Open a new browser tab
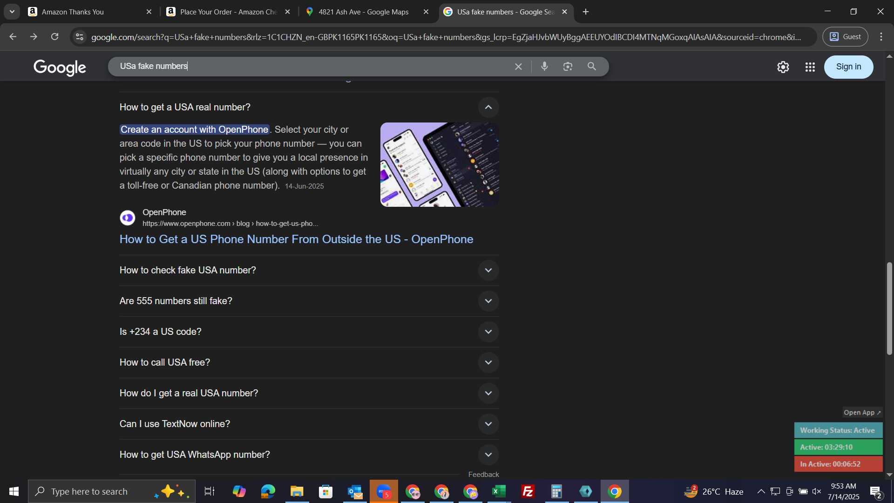 pyautogui.click(x=586, y=12)
